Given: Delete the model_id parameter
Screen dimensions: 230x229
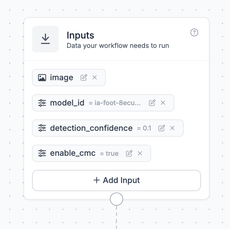Looking at the screenshot, I should pos(163,103).
